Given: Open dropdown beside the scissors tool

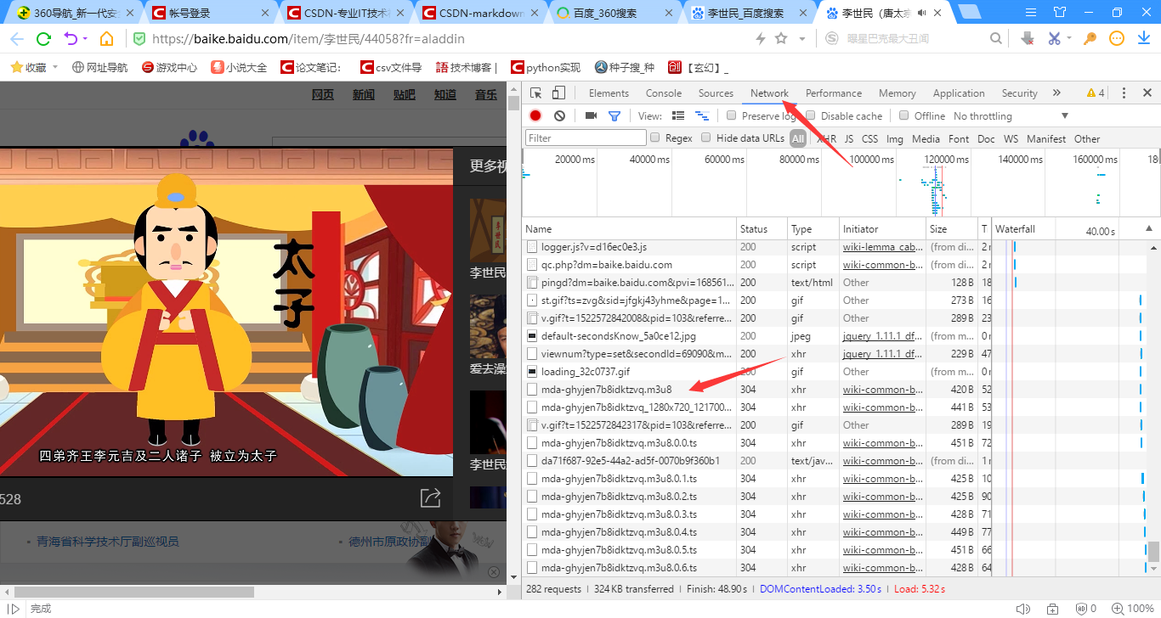Looking at the screenshot, I should (x=1069, y=39).
